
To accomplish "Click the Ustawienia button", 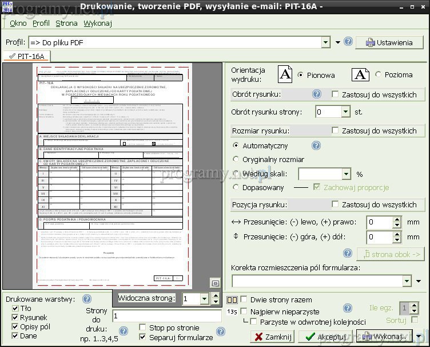I will 389,42.
